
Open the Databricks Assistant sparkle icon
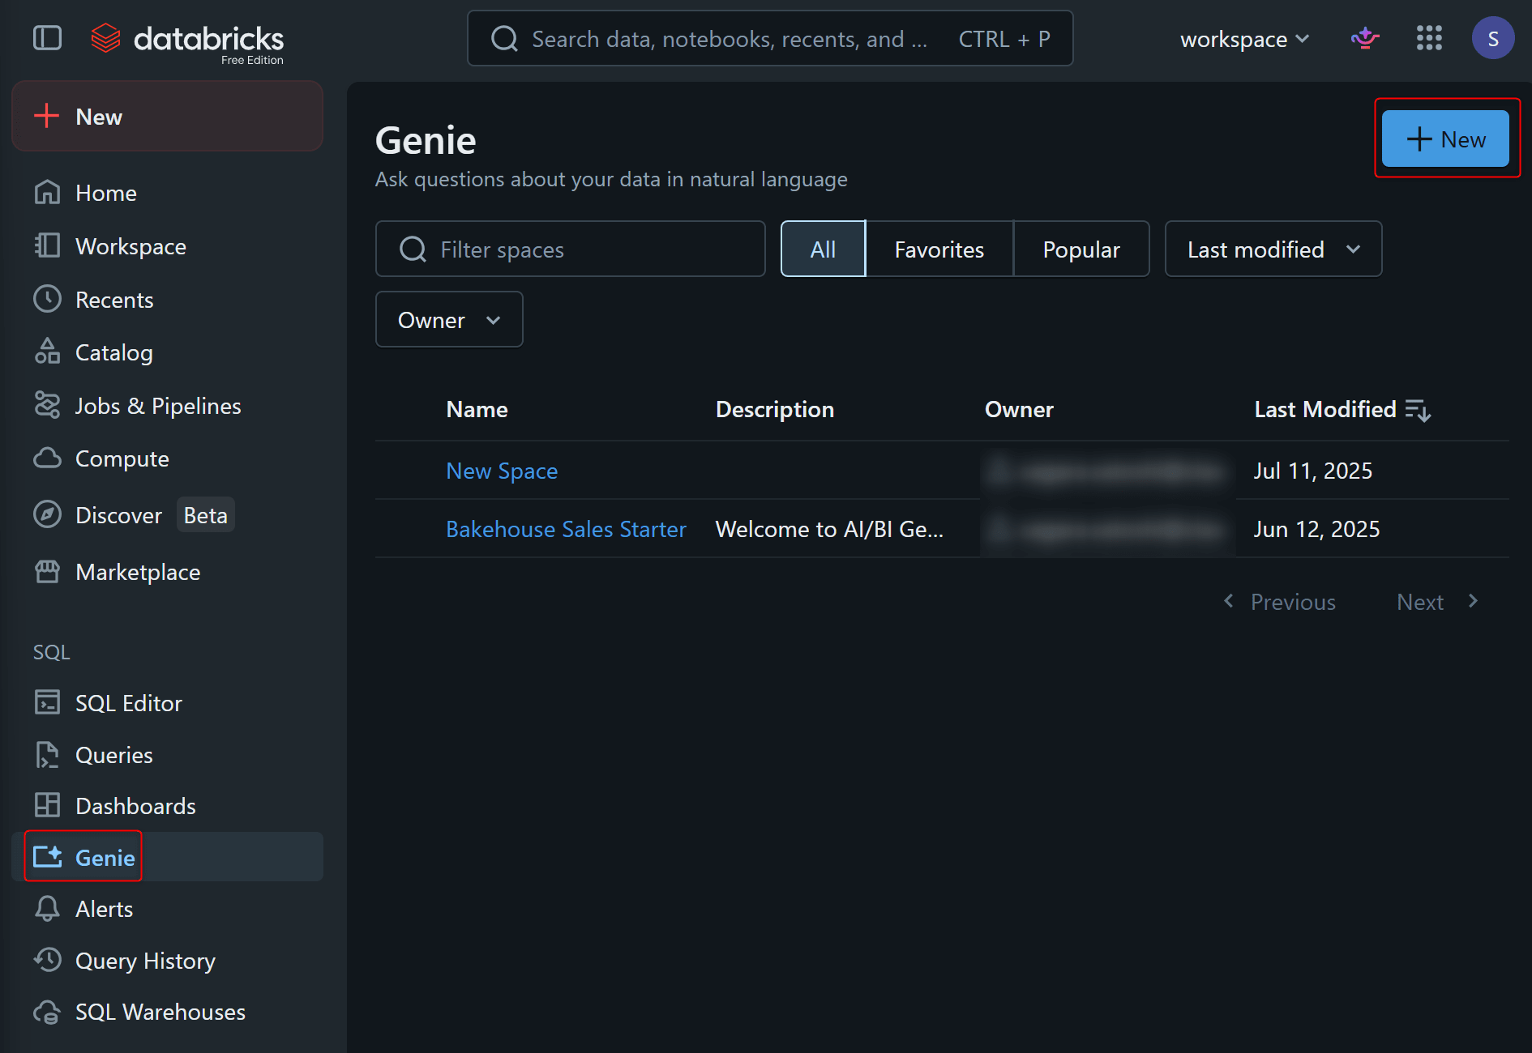(1365, 38)
